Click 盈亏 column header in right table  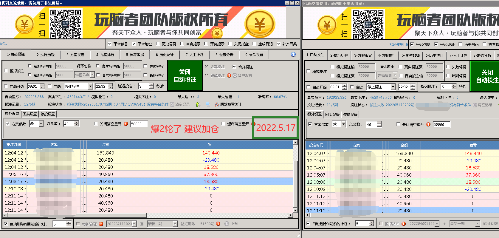pyautogui.click(x=473, y=145)
